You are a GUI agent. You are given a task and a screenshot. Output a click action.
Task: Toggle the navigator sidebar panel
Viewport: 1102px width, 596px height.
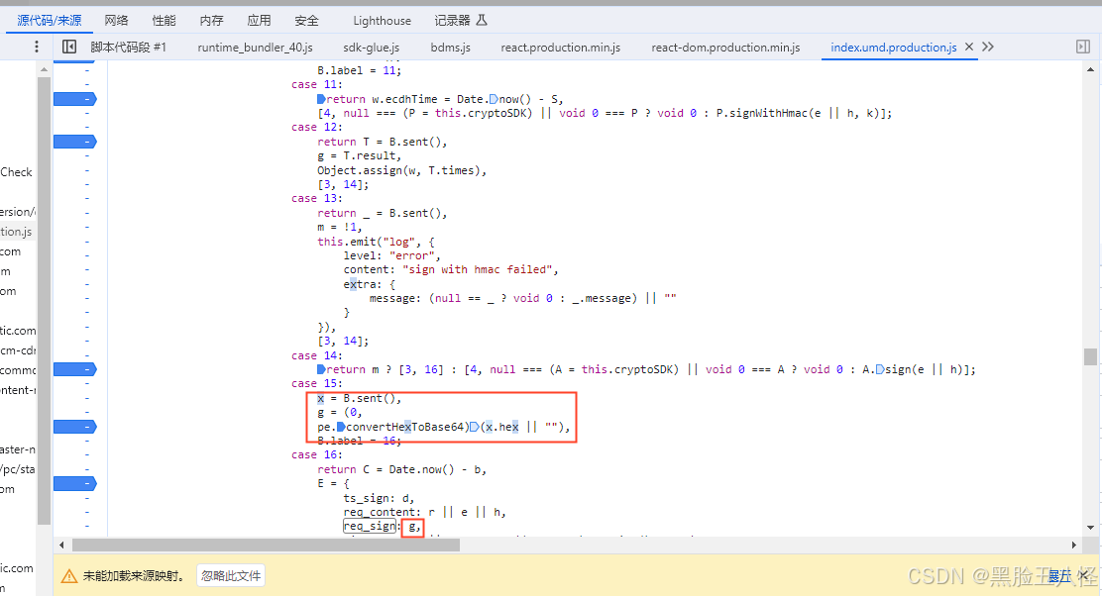point(67,47)
